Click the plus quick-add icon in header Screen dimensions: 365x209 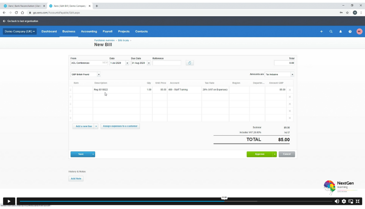click(321, 32)
